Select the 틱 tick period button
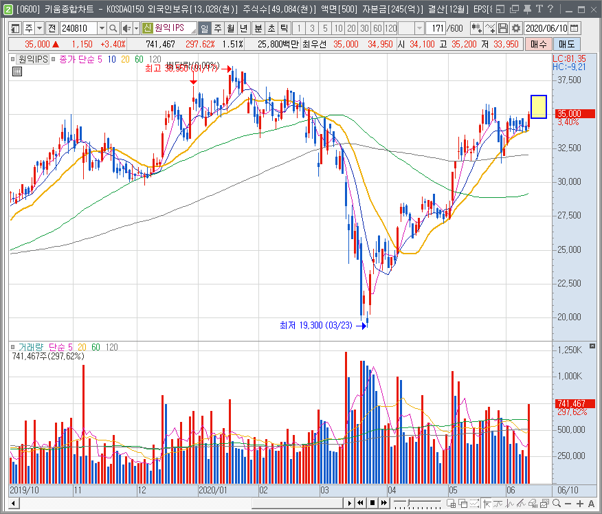Image resolution: width=602 pixels, height=514 pixels. pos(284,28)
